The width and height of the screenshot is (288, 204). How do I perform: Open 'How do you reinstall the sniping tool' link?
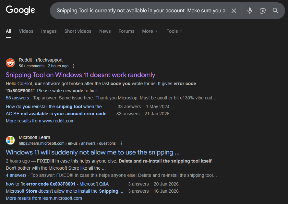(56, 107)
